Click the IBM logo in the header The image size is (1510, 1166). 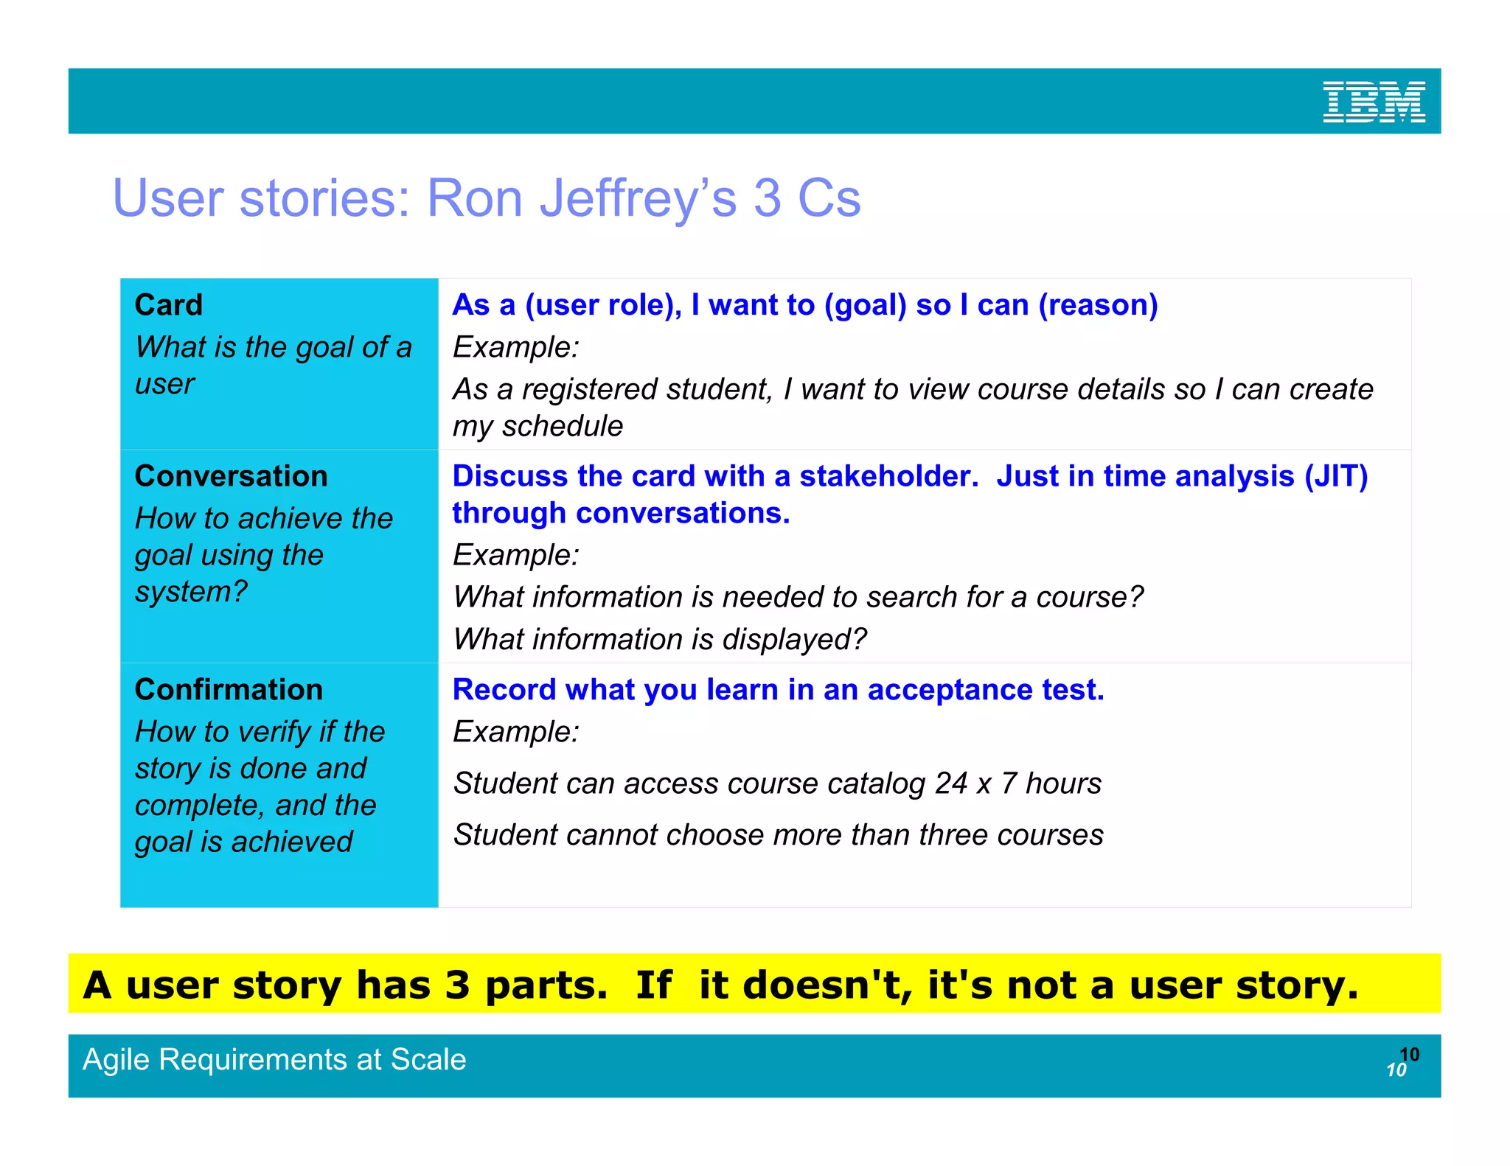(x=1374, y=102)
